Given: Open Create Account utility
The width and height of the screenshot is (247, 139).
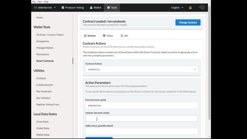Looking at the screenshot, I should tap(45, 85).
